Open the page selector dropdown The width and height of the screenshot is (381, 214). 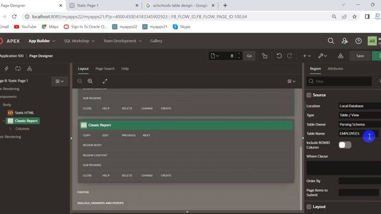coord(214,56)
